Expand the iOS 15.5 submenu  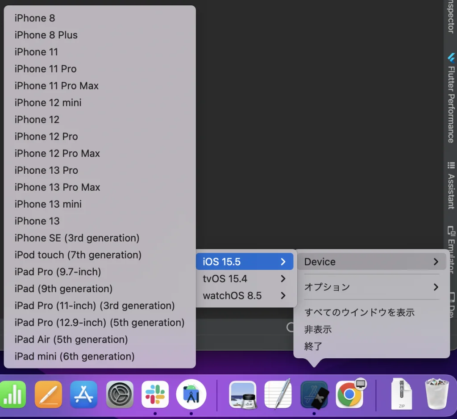coord(245,262)
